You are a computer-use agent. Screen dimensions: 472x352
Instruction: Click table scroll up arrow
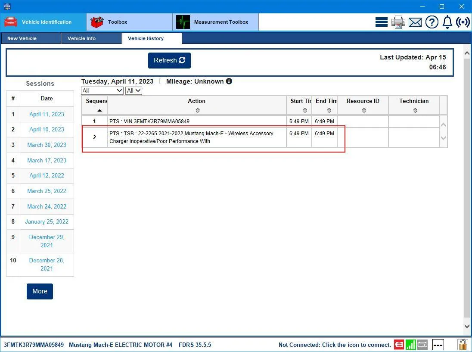(x=444, y=125)
